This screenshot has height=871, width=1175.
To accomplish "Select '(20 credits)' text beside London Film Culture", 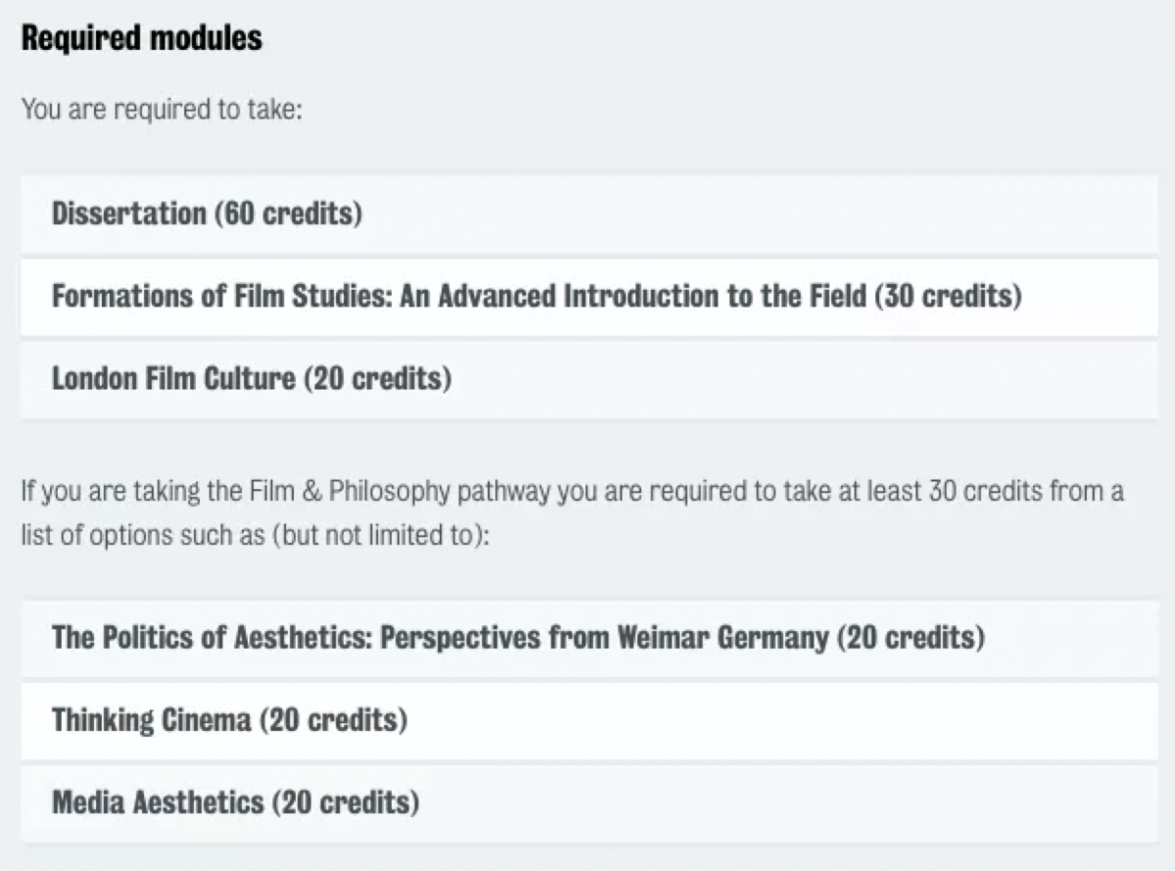I will pos(377,379).
